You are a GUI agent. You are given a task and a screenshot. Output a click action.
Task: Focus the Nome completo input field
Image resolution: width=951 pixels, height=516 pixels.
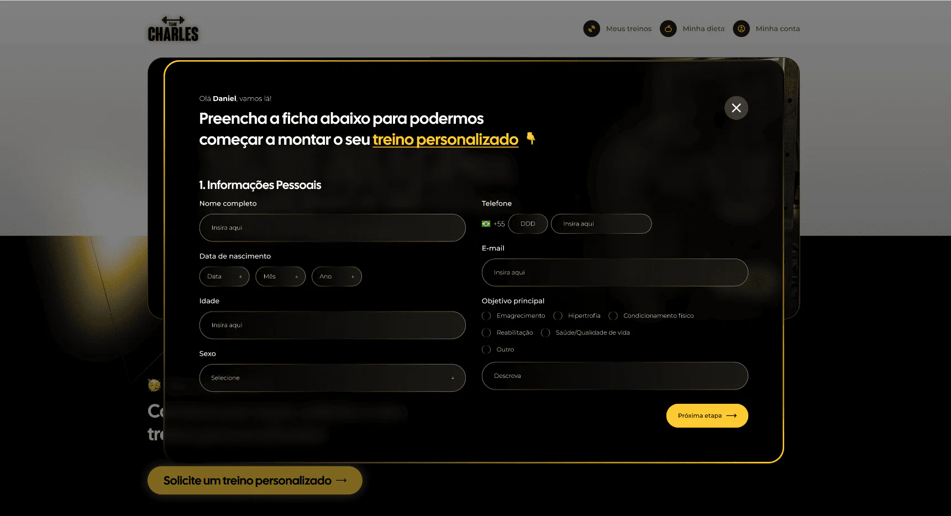pyautogui.click(x=332, y=228)
